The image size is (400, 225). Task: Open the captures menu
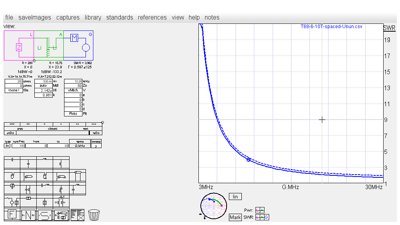[68, 17]
